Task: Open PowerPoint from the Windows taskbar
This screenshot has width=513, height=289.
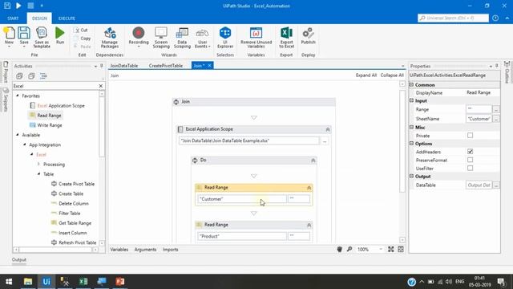Action: pos(120,282)
